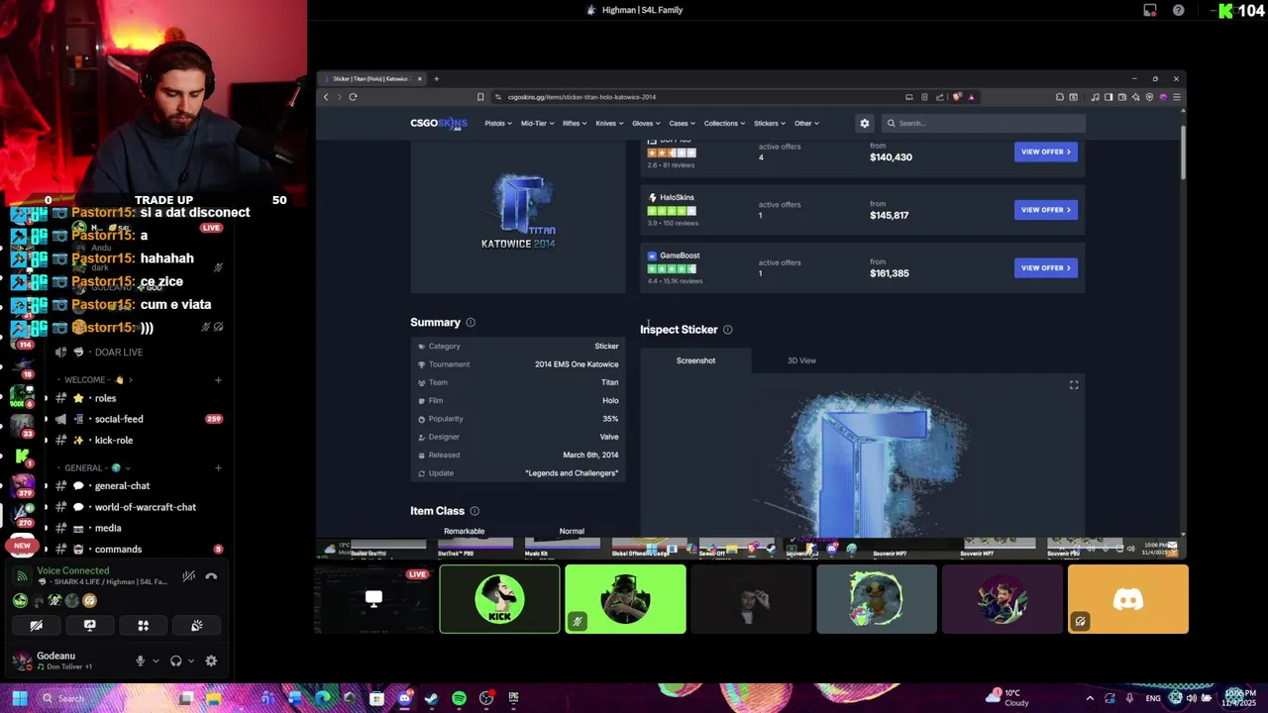The height and width of the screenshot is (713, 1268).
Task: Click the page vertical scrollbar
Action: point(1183,153)
